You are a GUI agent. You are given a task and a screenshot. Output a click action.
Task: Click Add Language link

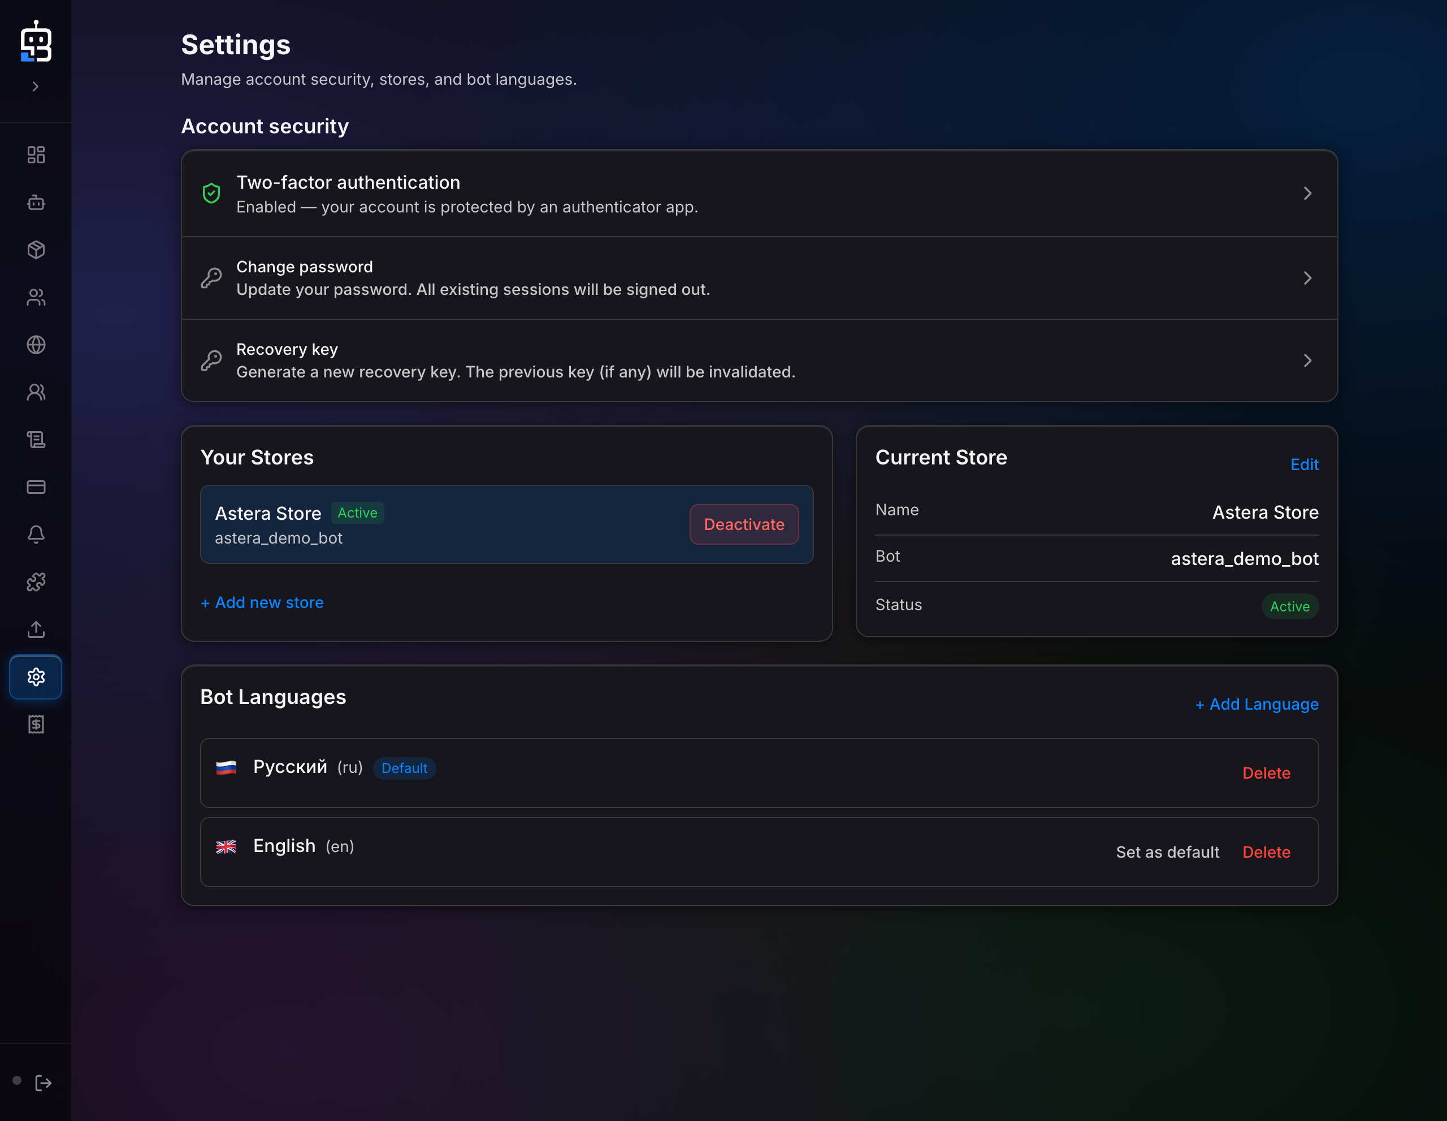[1257, 705]
